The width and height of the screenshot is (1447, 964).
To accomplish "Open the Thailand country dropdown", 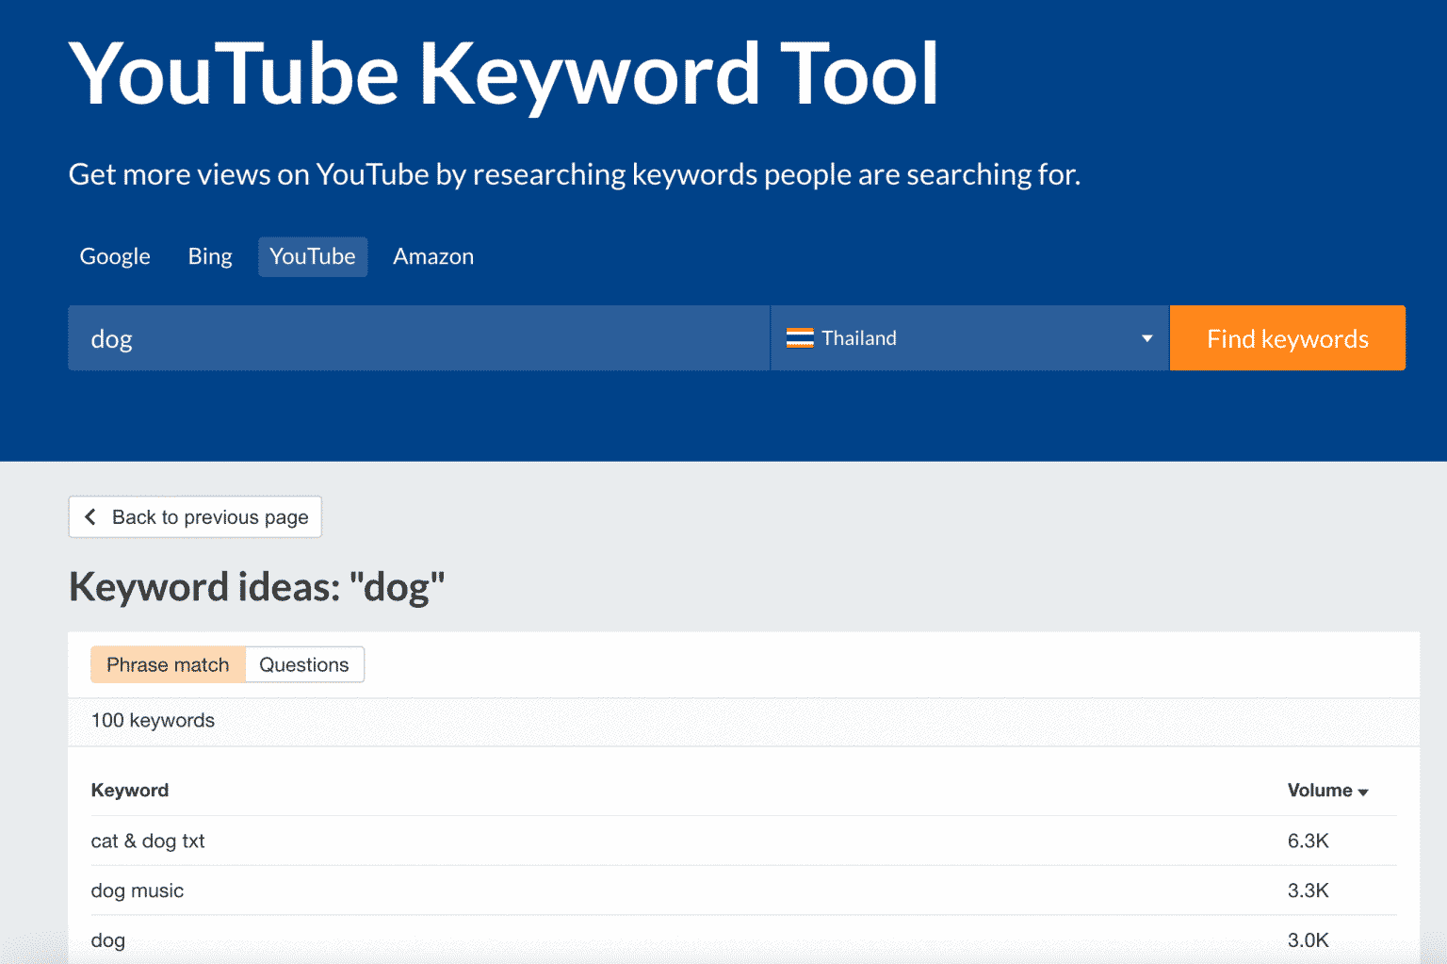I will point(969,338).
